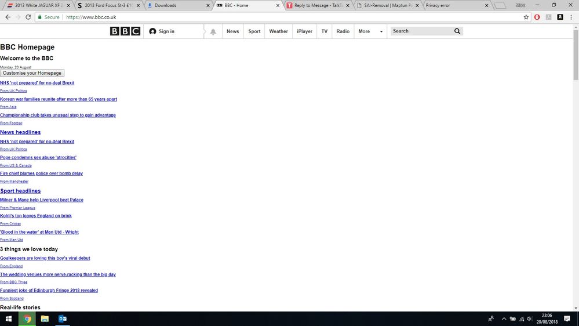Click the From Premier League link

pos(18,208)
